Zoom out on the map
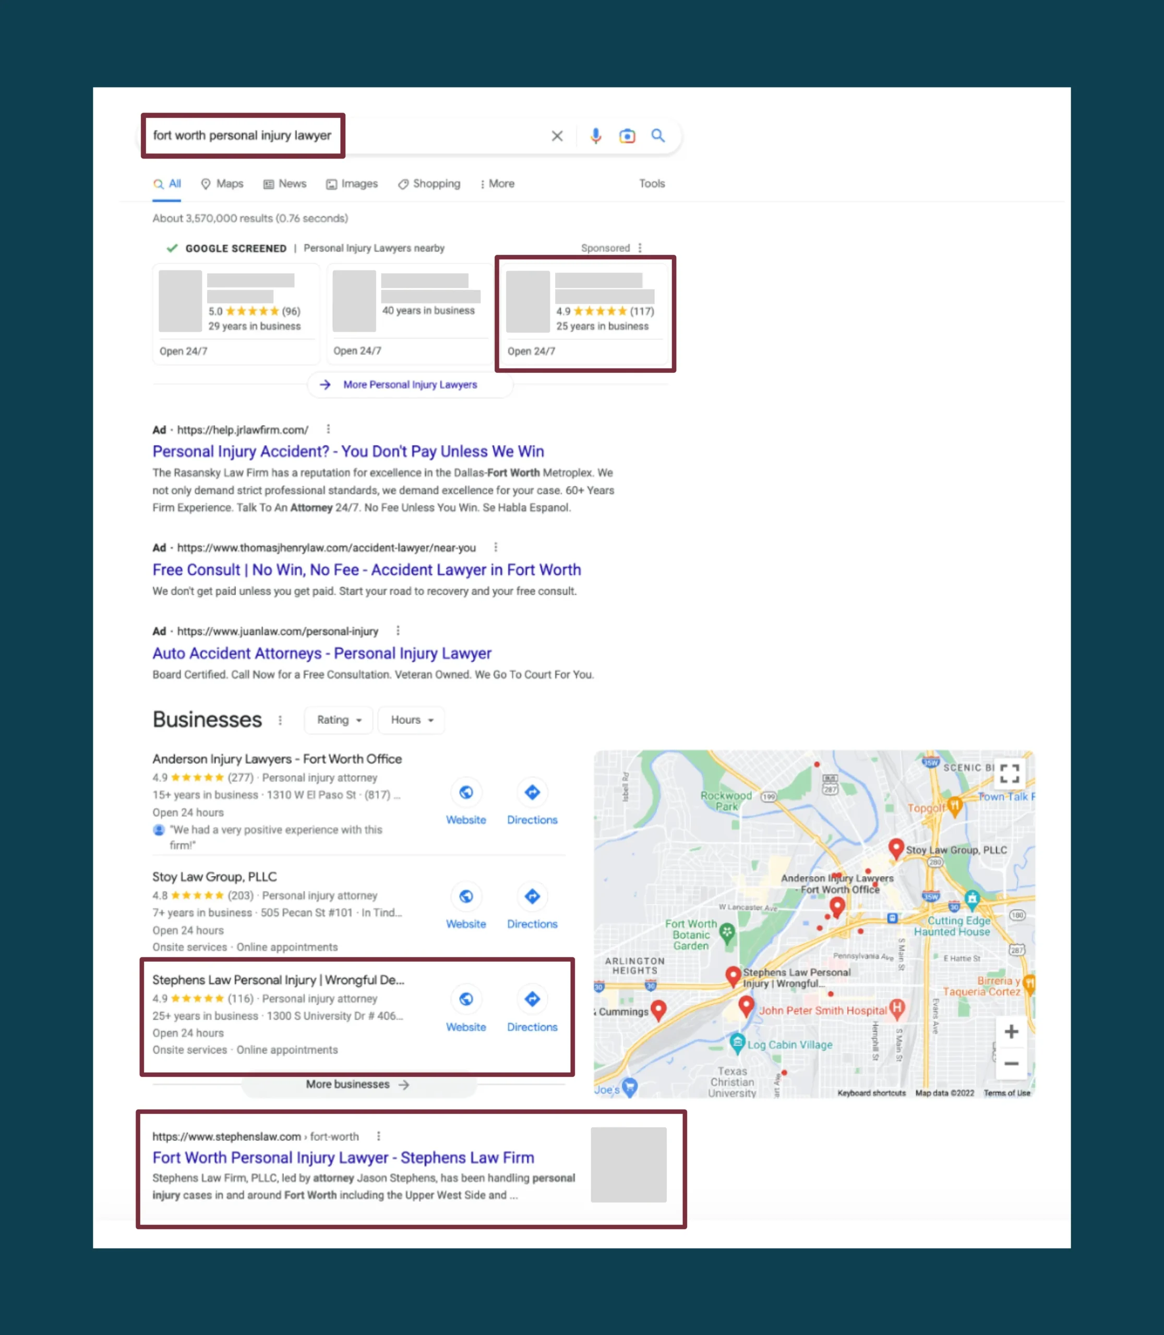 (1011, 1064)
